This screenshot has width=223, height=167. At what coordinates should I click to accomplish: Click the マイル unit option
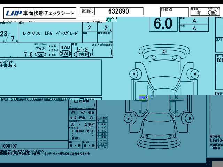tap(40, 48)
